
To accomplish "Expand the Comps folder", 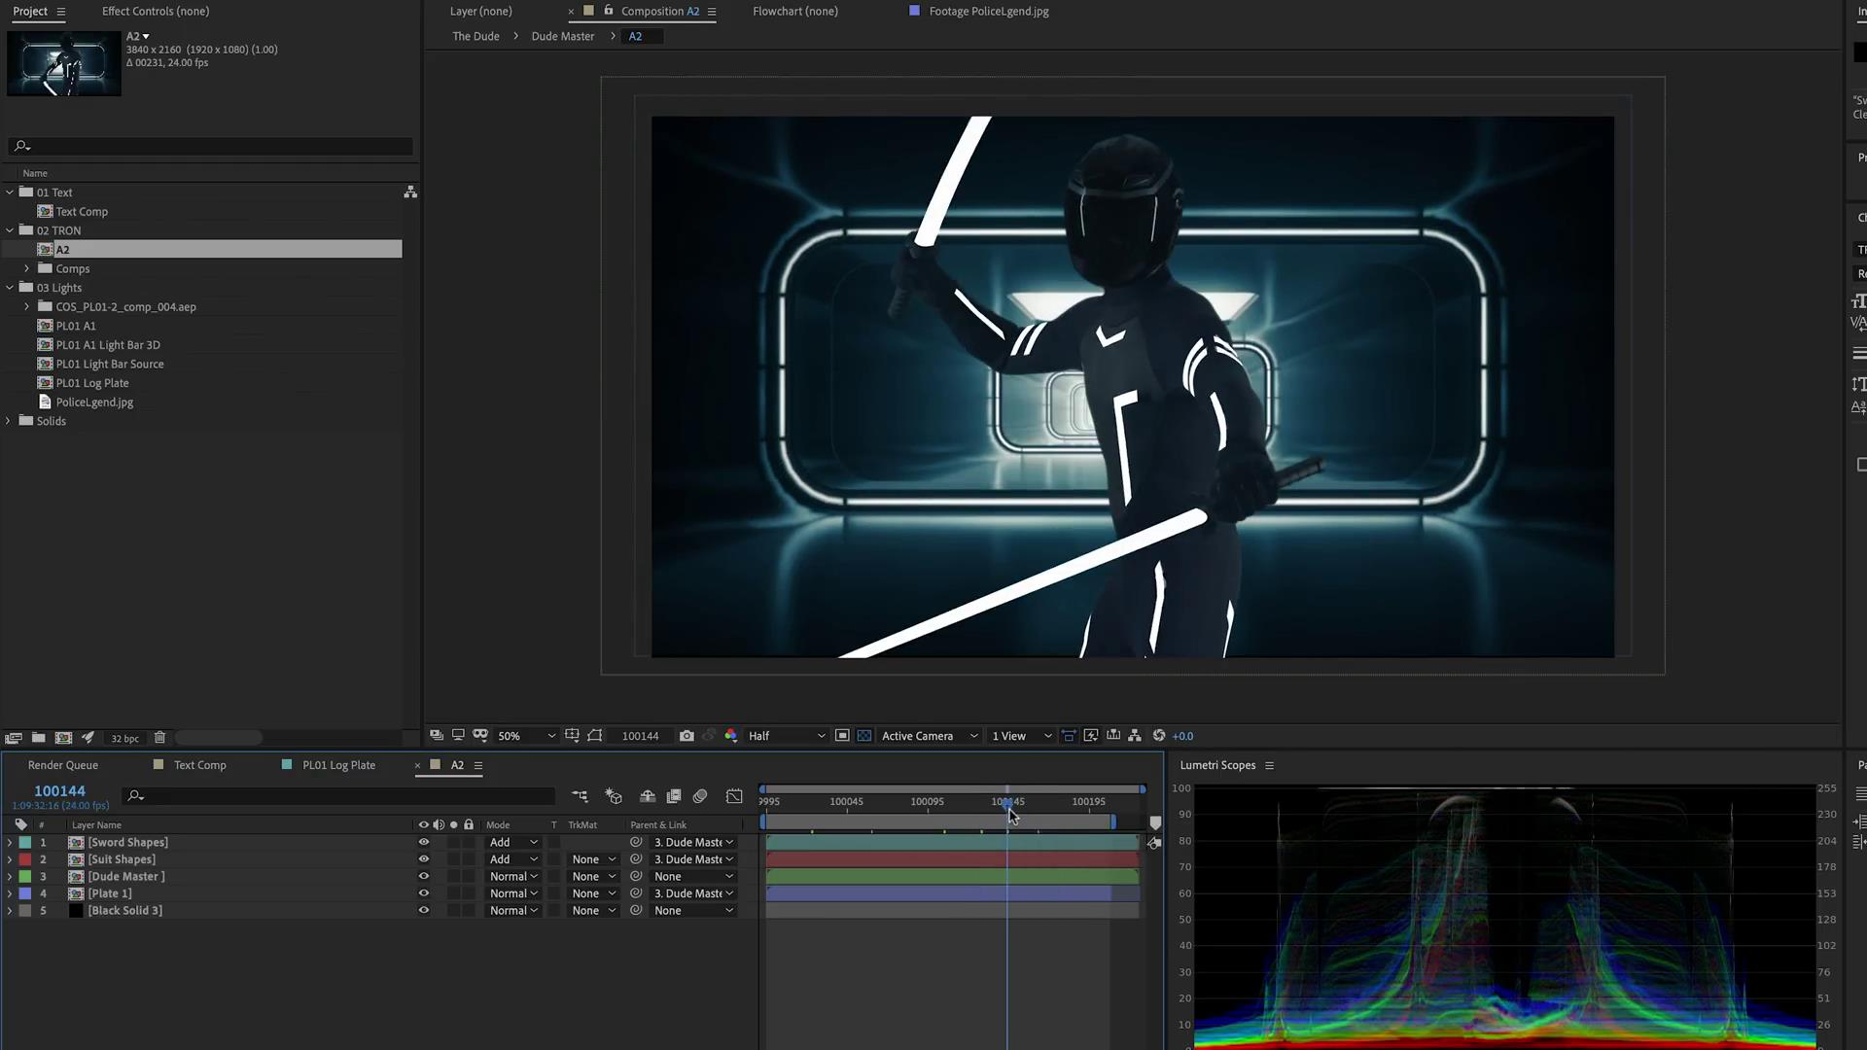I will click(27, 268).
